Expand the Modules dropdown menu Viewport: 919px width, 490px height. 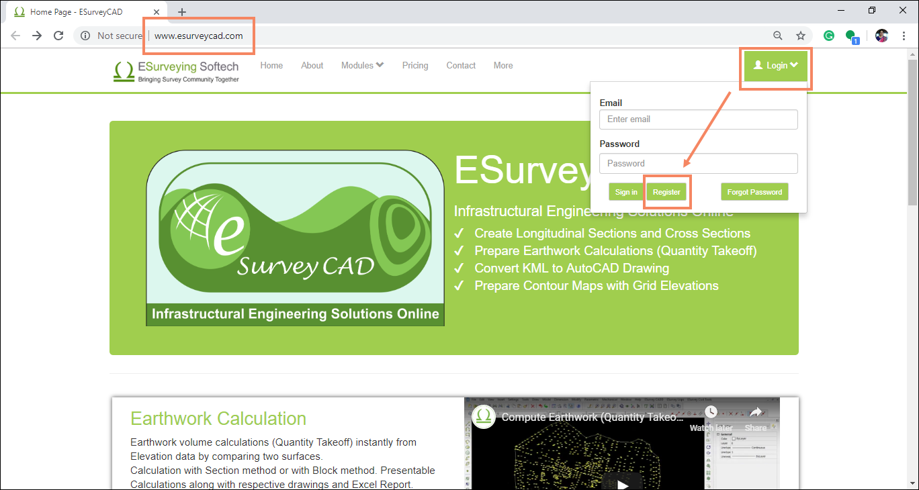[363, 65]
